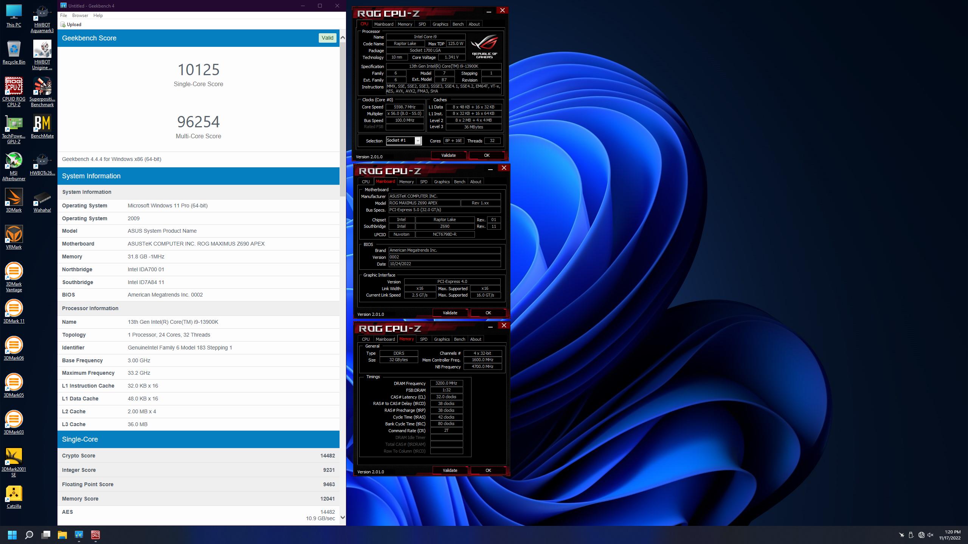Click the BIOS Date 10/24/2022 field
This screenshot has height=544, width=968.
445,264
